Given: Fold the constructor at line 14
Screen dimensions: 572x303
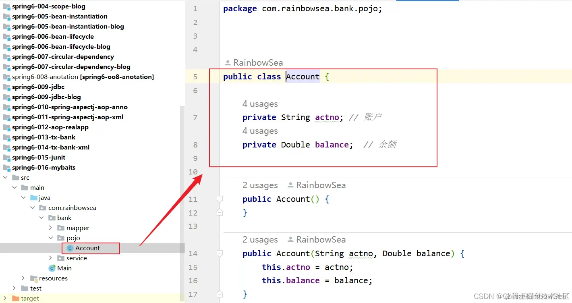Looking at the screenshot, I should click(220, 253).
